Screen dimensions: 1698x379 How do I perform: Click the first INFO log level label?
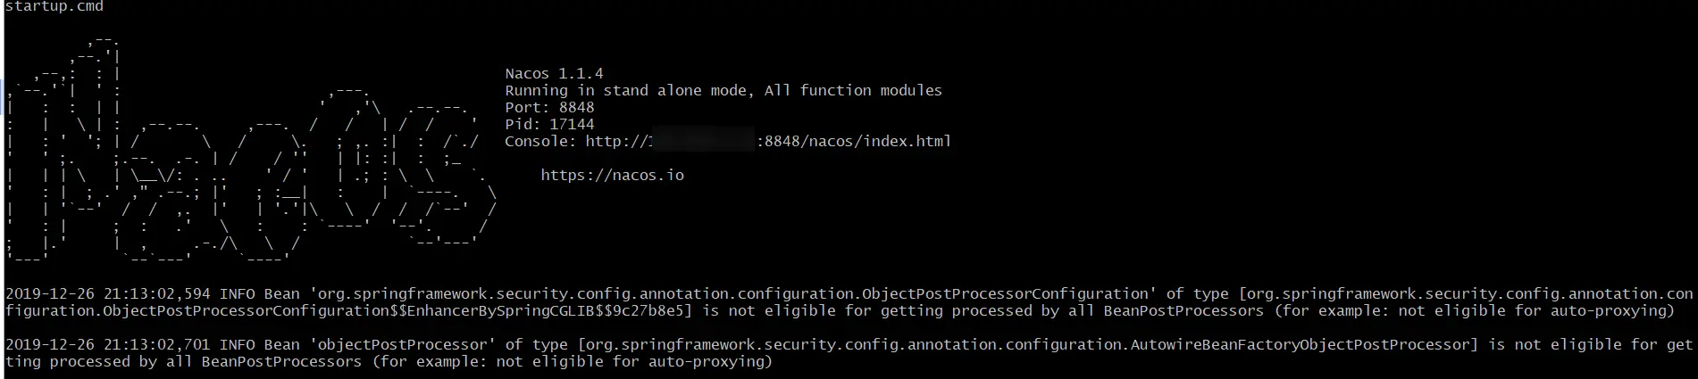(x=238, y=293)
